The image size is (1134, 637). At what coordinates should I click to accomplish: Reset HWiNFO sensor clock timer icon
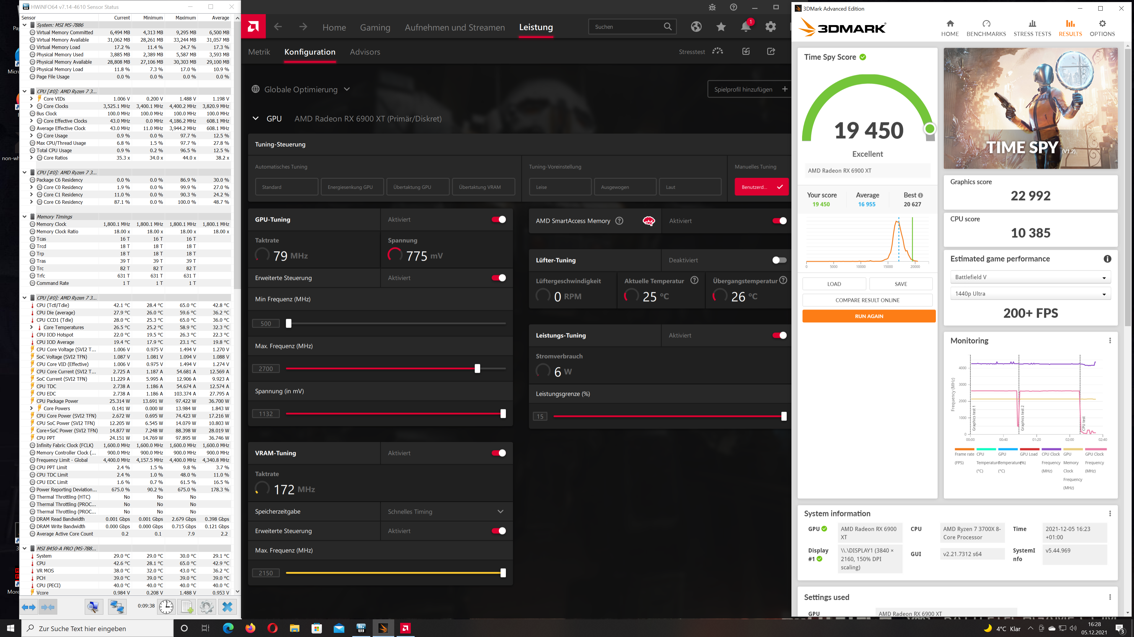point(166,607)
